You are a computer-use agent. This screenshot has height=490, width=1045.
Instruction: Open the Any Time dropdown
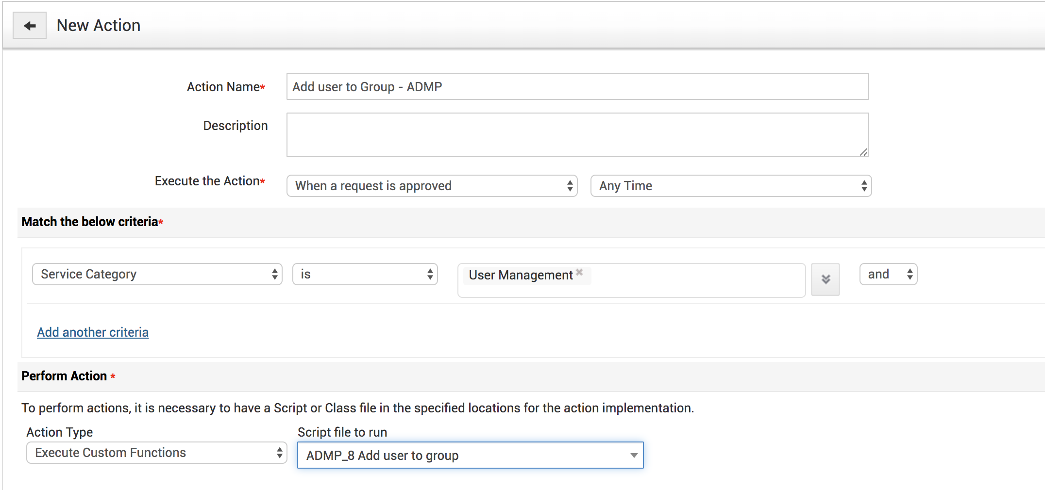(731, 186)
